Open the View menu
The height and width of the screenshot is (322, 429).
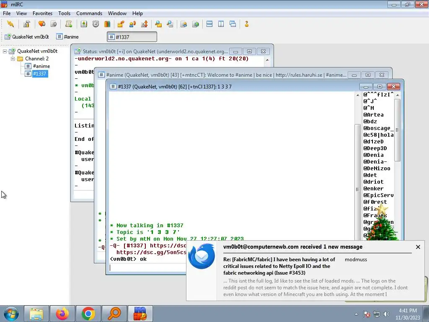click(x=21, y=13)
